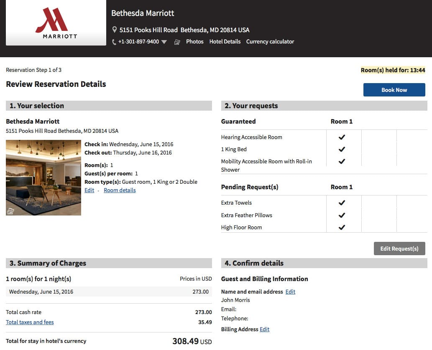The height and width of the screenshot is (350, 432).
Task: Edit the Billing Address
Action: pos(264,329)
